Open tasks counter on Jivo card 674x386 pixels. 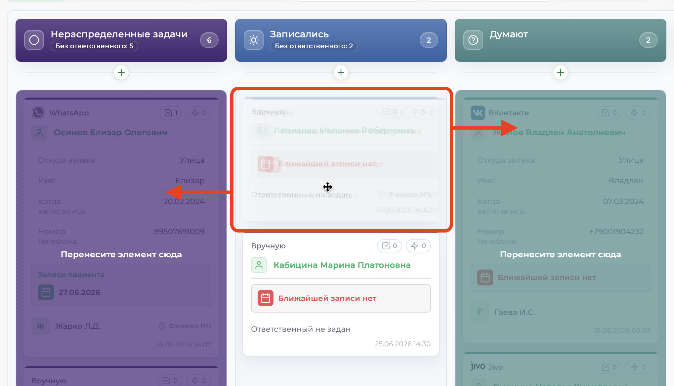point(609,367)
